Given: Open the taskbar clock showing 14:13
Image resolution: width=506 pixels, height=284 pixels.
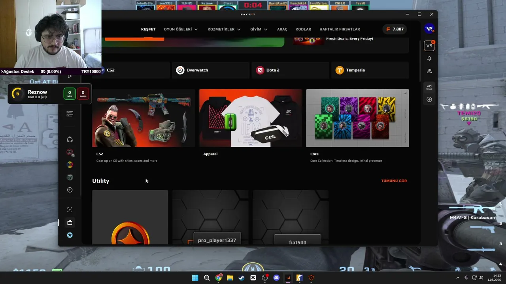Looking at the screenshot, I should [494, 278].
